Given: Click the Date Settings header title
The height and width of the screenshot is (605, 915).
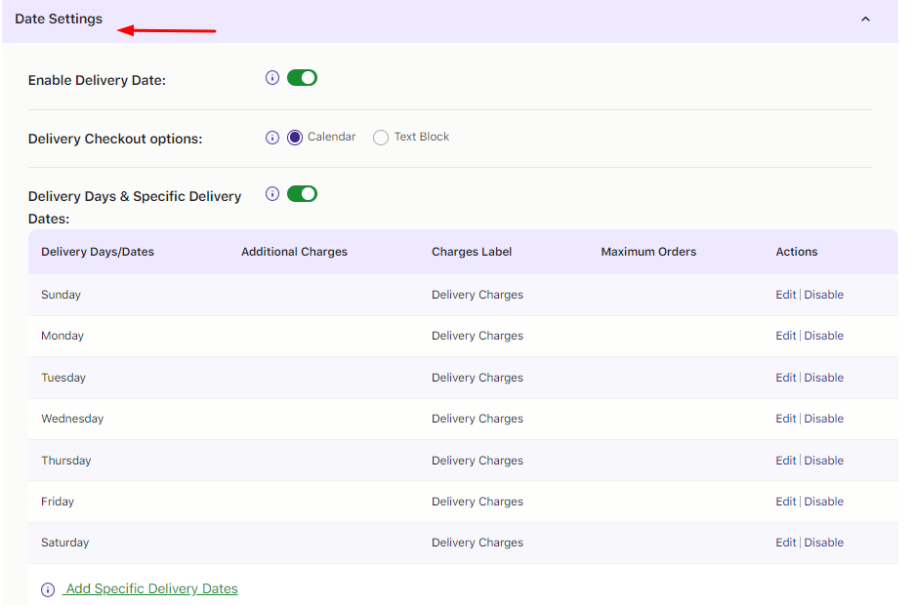Looking at the screenshot, I should (59, 20).
